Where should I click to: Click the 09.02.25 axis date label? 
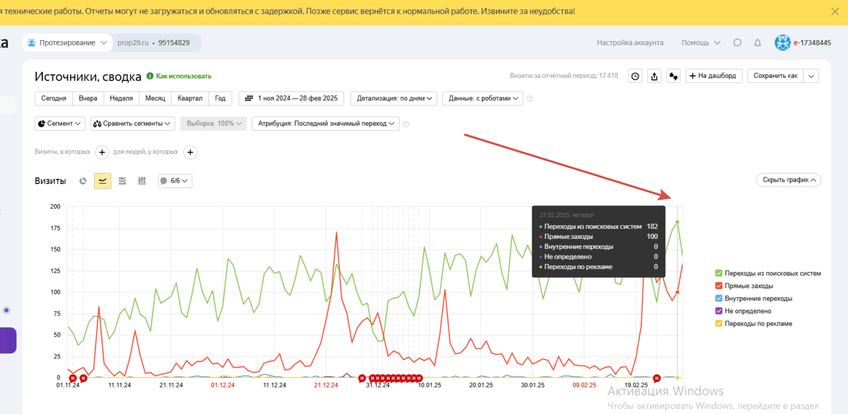[x=584, y=385]
